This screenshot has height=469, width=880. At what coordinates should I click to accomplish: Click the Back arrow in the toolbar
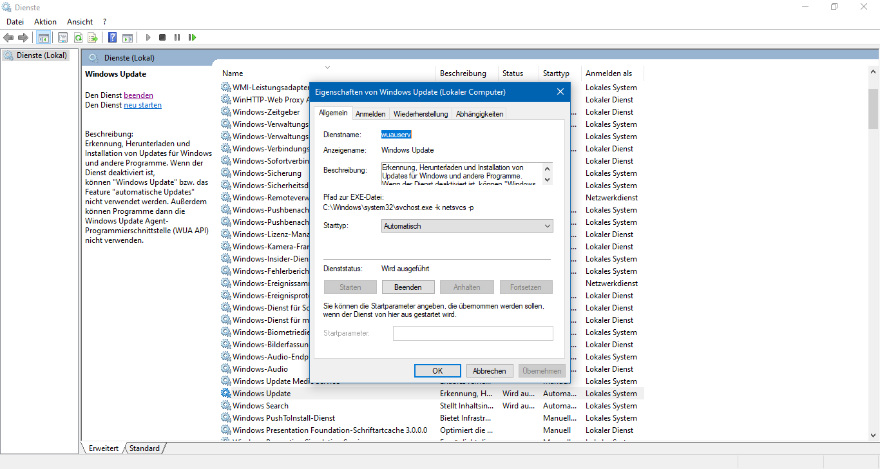pyautogui.click(x=8, y=37)
